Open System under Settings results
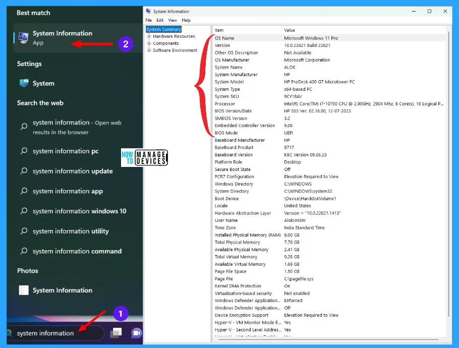Screen dimensions: 459x348 (x=43, y=83)
